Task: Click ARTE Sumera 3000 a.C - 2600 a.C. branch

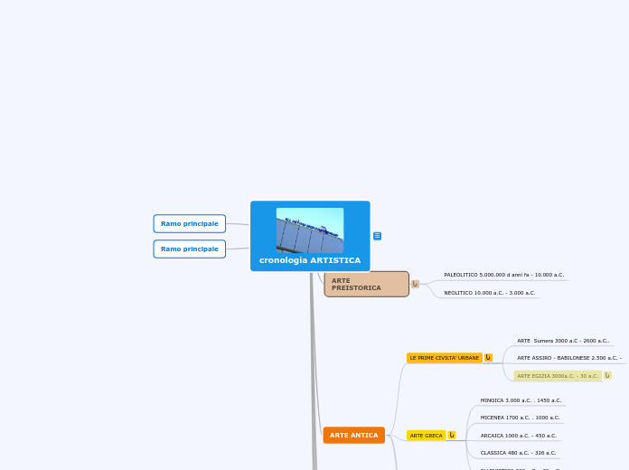Action: pyautogui.click(x=563, y=341)
